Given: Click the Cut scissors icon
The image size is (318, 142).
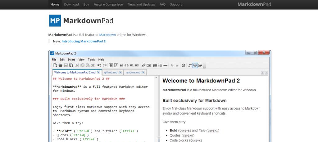Looking at the screenshot, I should [77, 65].
